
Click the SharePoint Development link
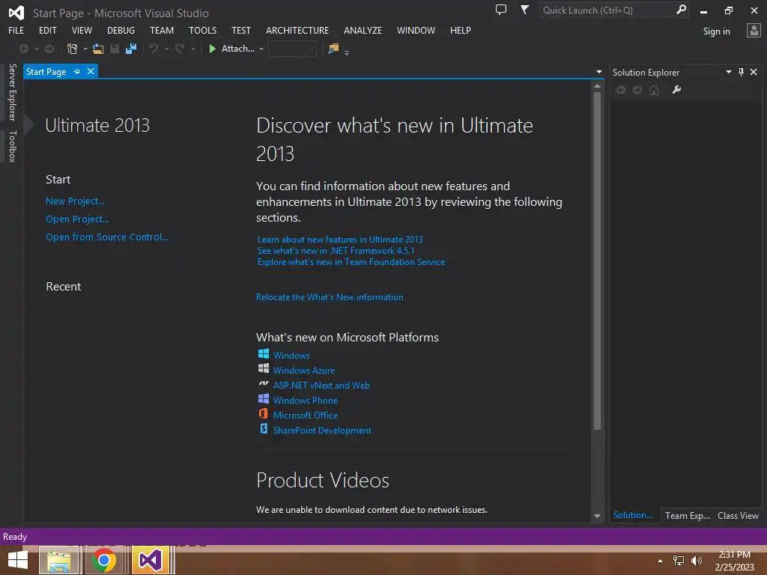322,431
